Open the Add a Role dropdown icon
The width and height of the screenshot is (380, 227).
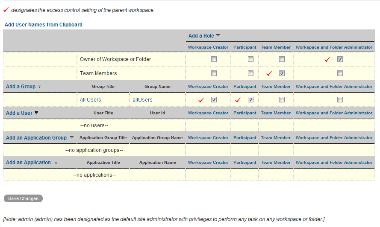coord(218,36)
